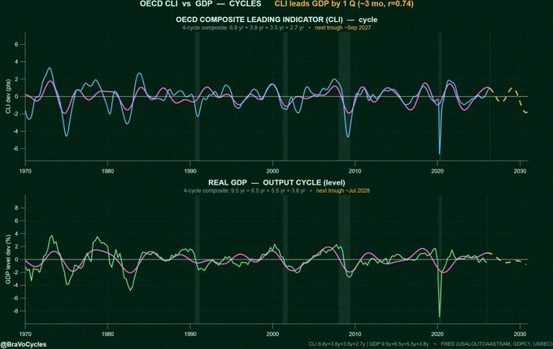Viewport: 553px width, 349px height.
Task: Click the y-axis value 4 on the GDP chart
Action: 16,233
